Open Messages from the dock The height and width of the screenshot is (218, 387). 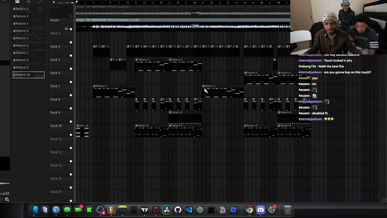point(67,210)
